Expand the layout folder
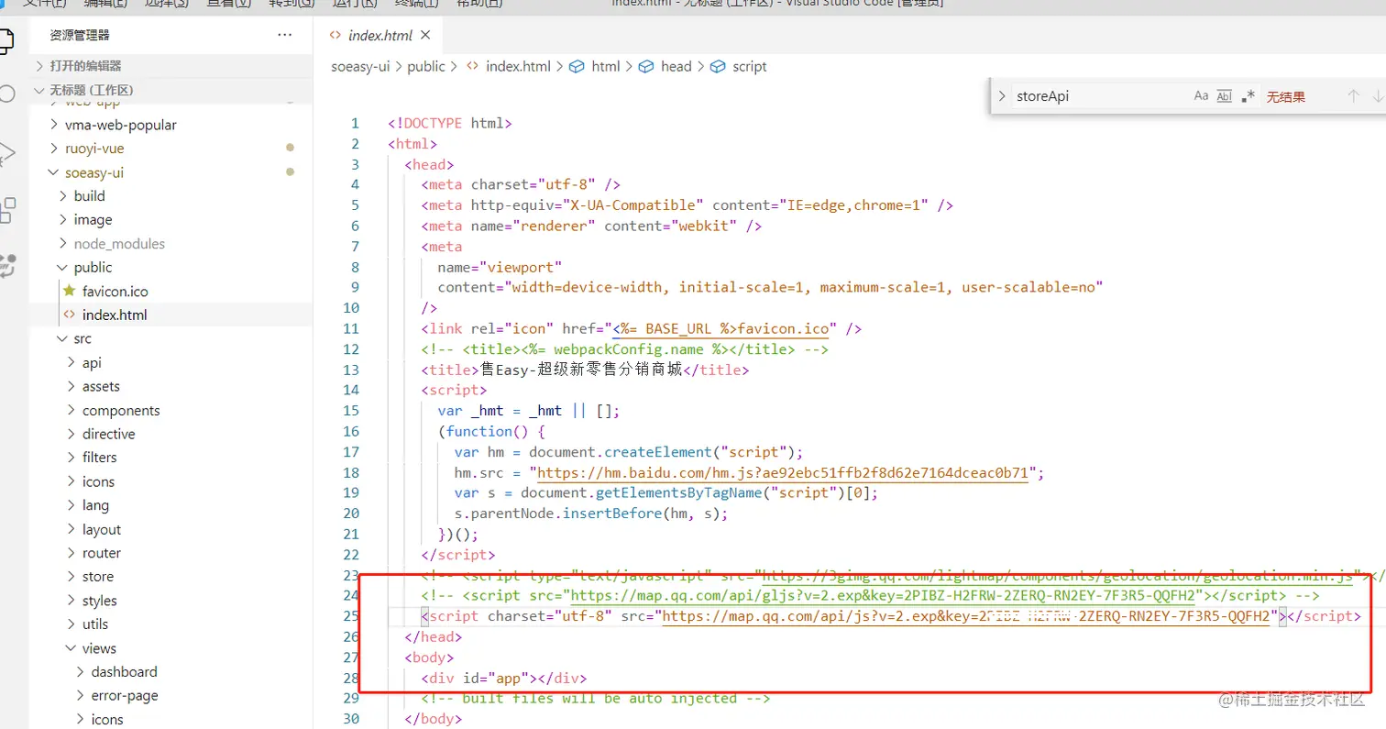 pos(71,529)
